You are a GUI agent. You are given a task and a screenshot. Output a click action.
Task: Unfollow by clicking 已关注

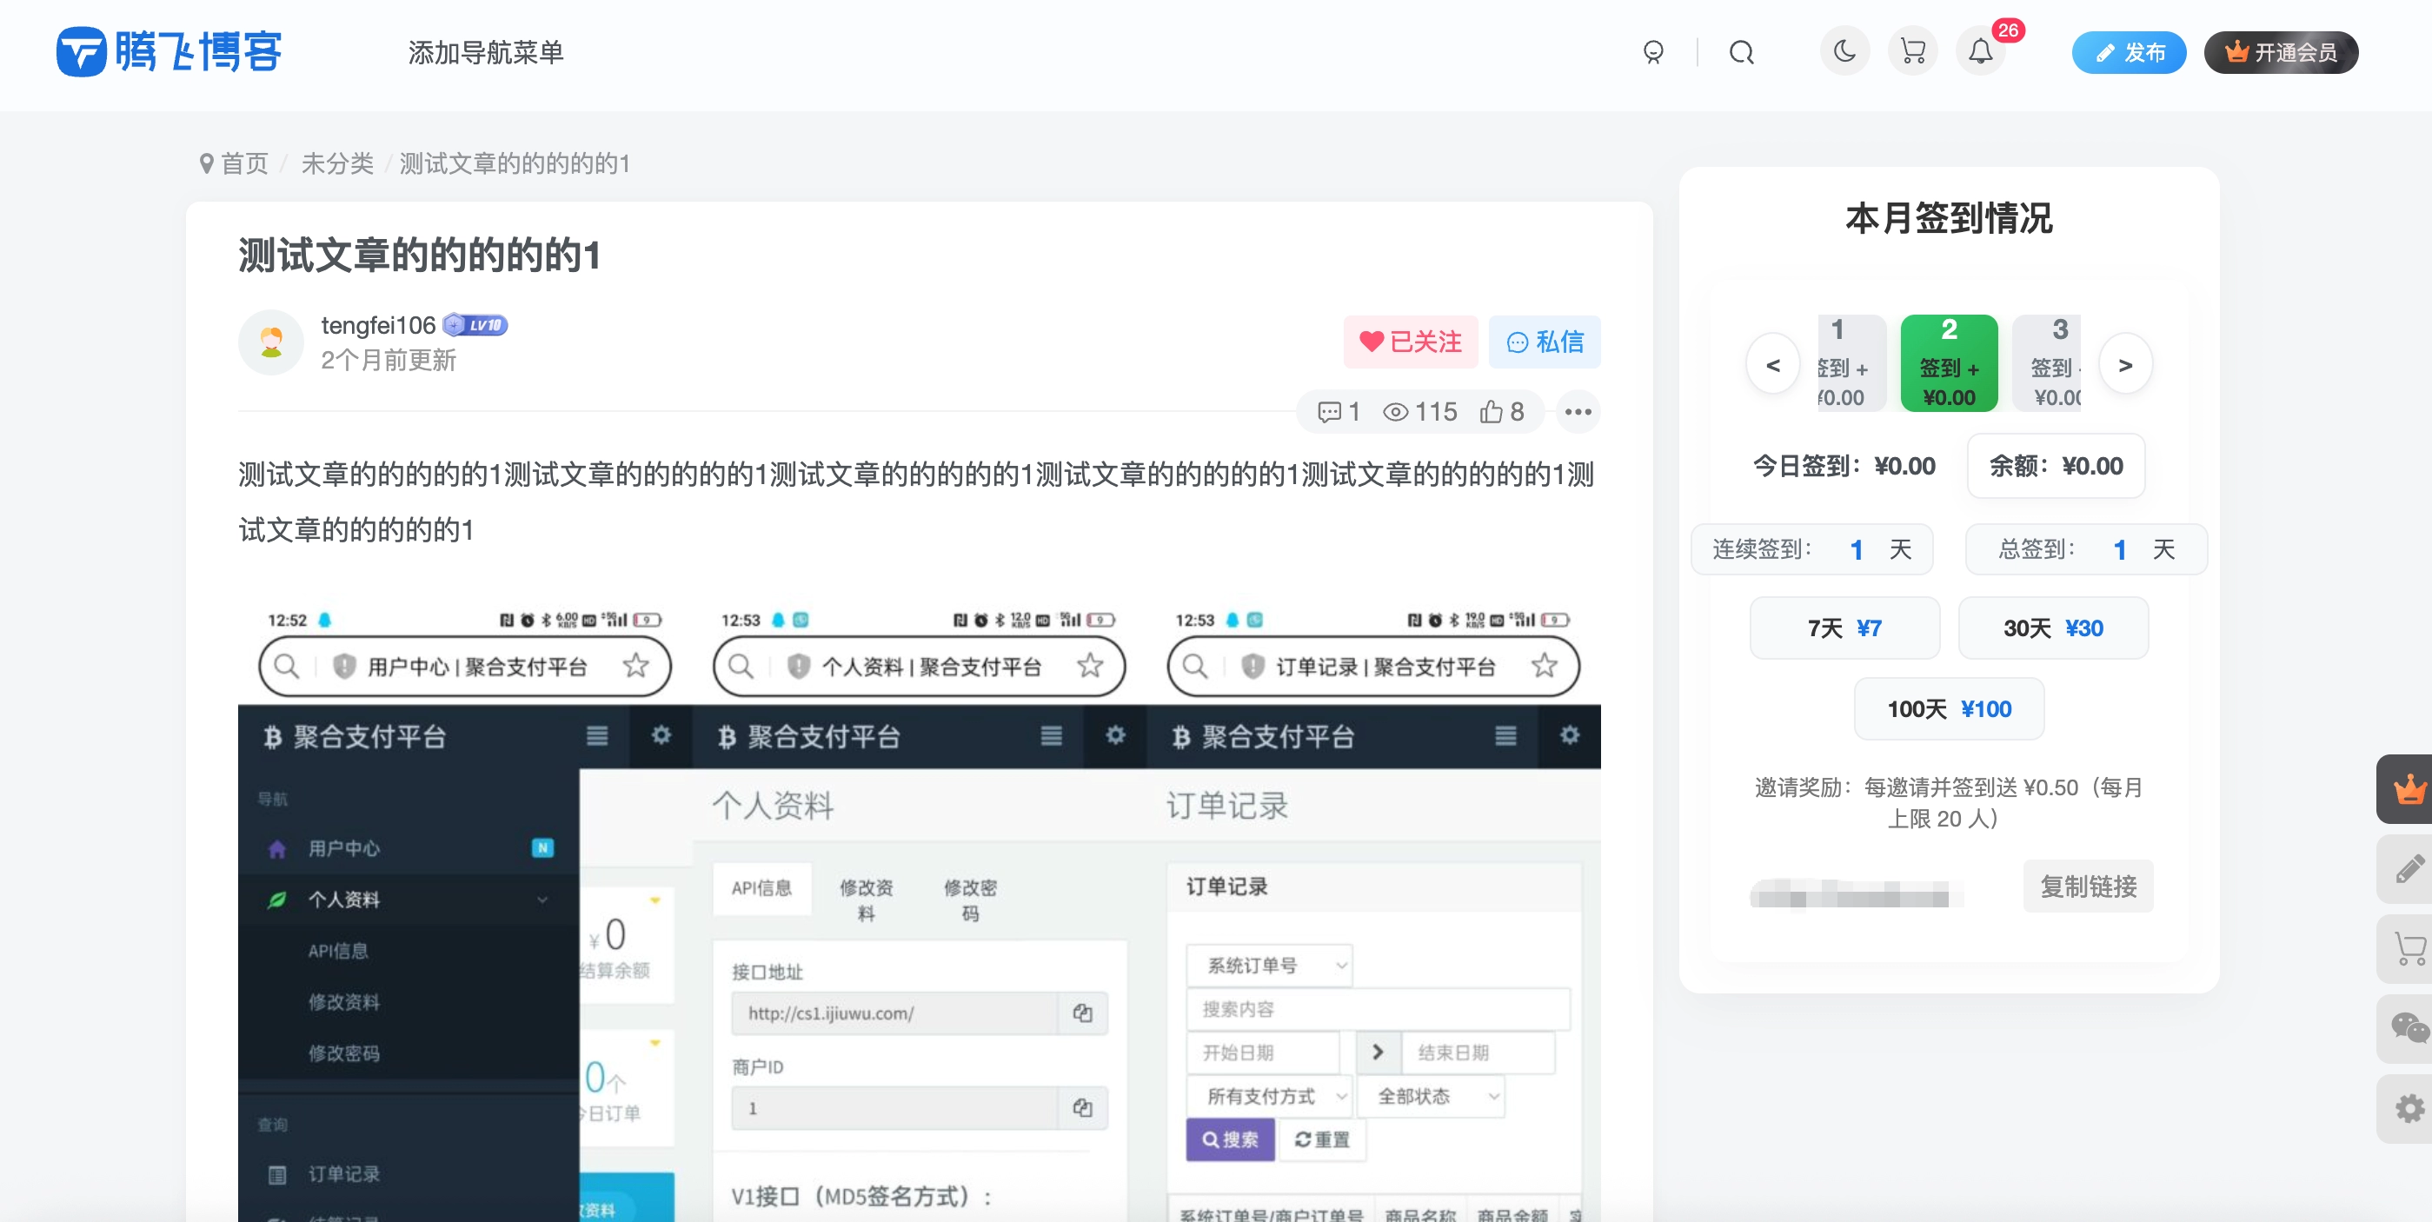1411,341
